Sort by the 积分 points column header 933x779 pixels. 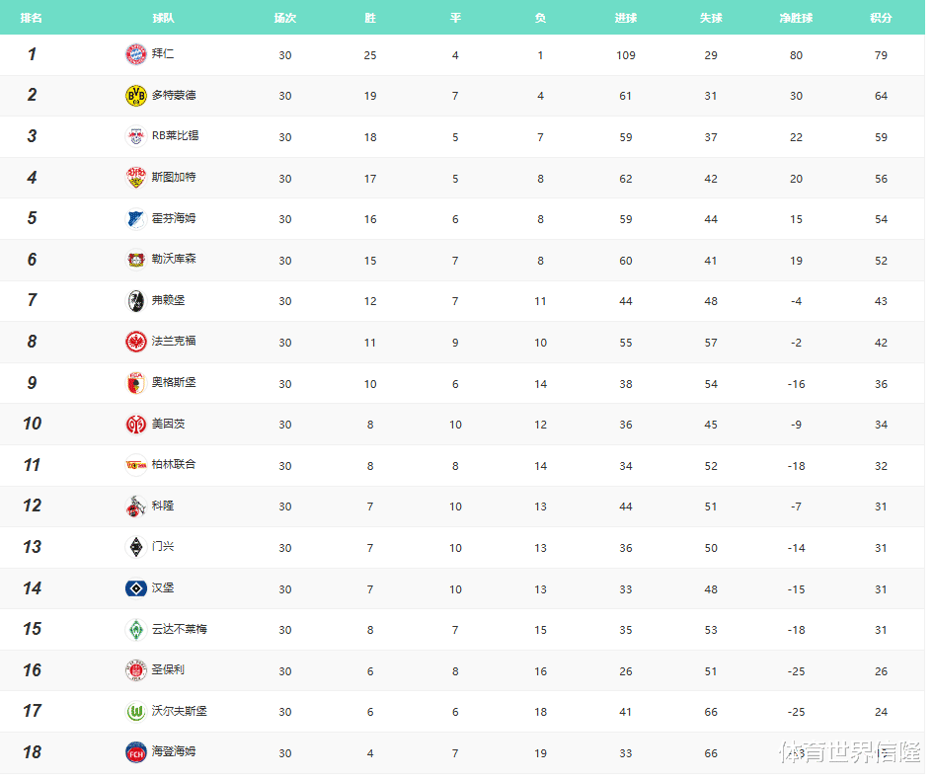(x=881, y=18)
